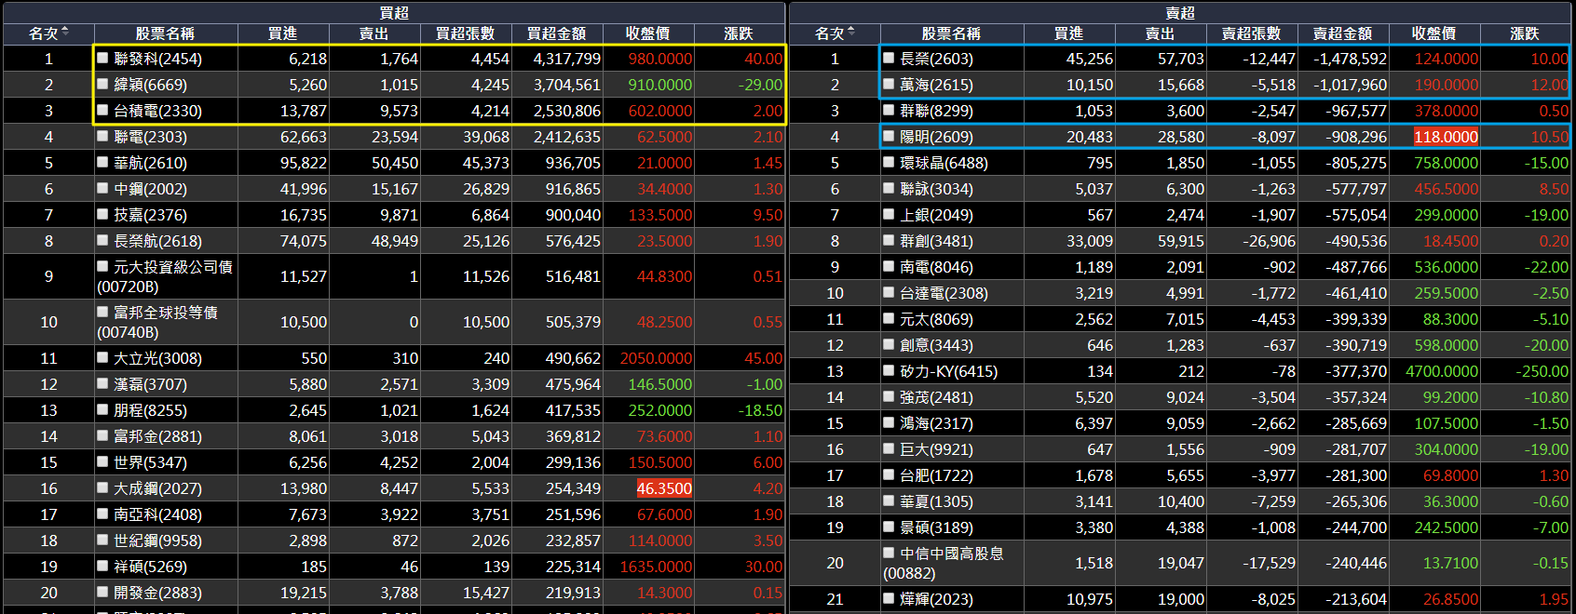Open stock name 群聯(8299)
Image resolution: width=1576 pixels, height=614 pixels.
pyautogui.click(x=936, y=111)
